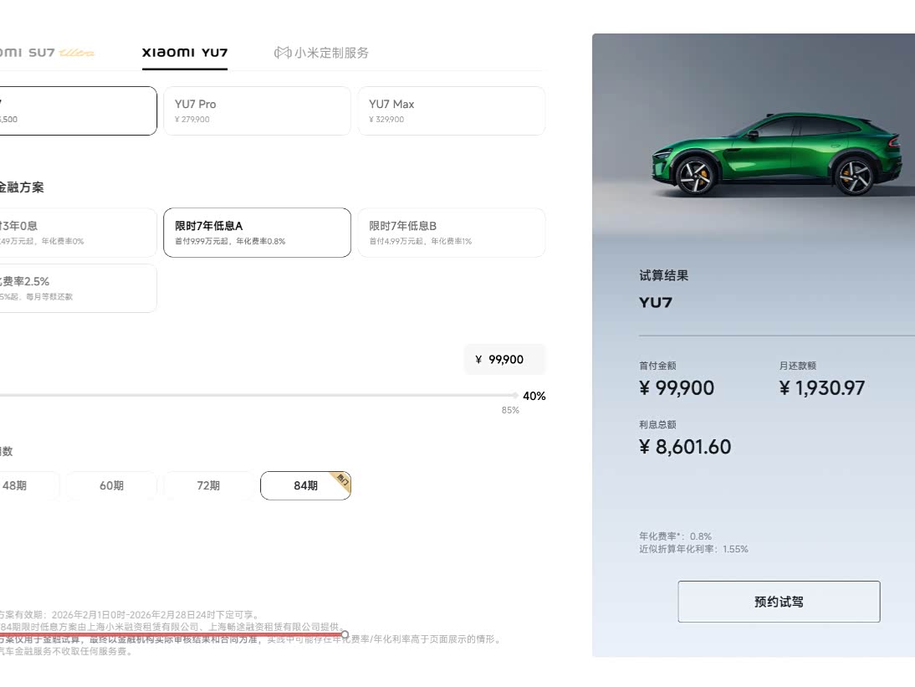Choose the 费率2.5% finance plan

(x=78, y=289)
